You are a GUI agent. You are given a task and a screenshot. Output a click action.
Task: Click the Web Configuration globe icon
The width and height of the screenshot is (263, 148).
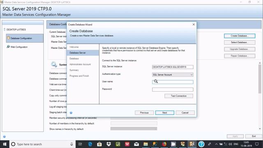coord(8,46)
